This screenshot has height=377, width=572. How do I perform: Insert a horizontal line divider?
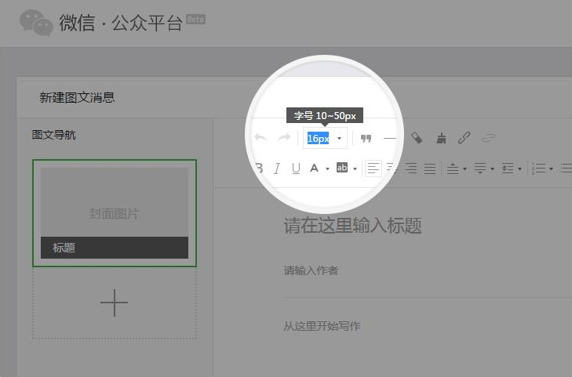coord(390,139)
